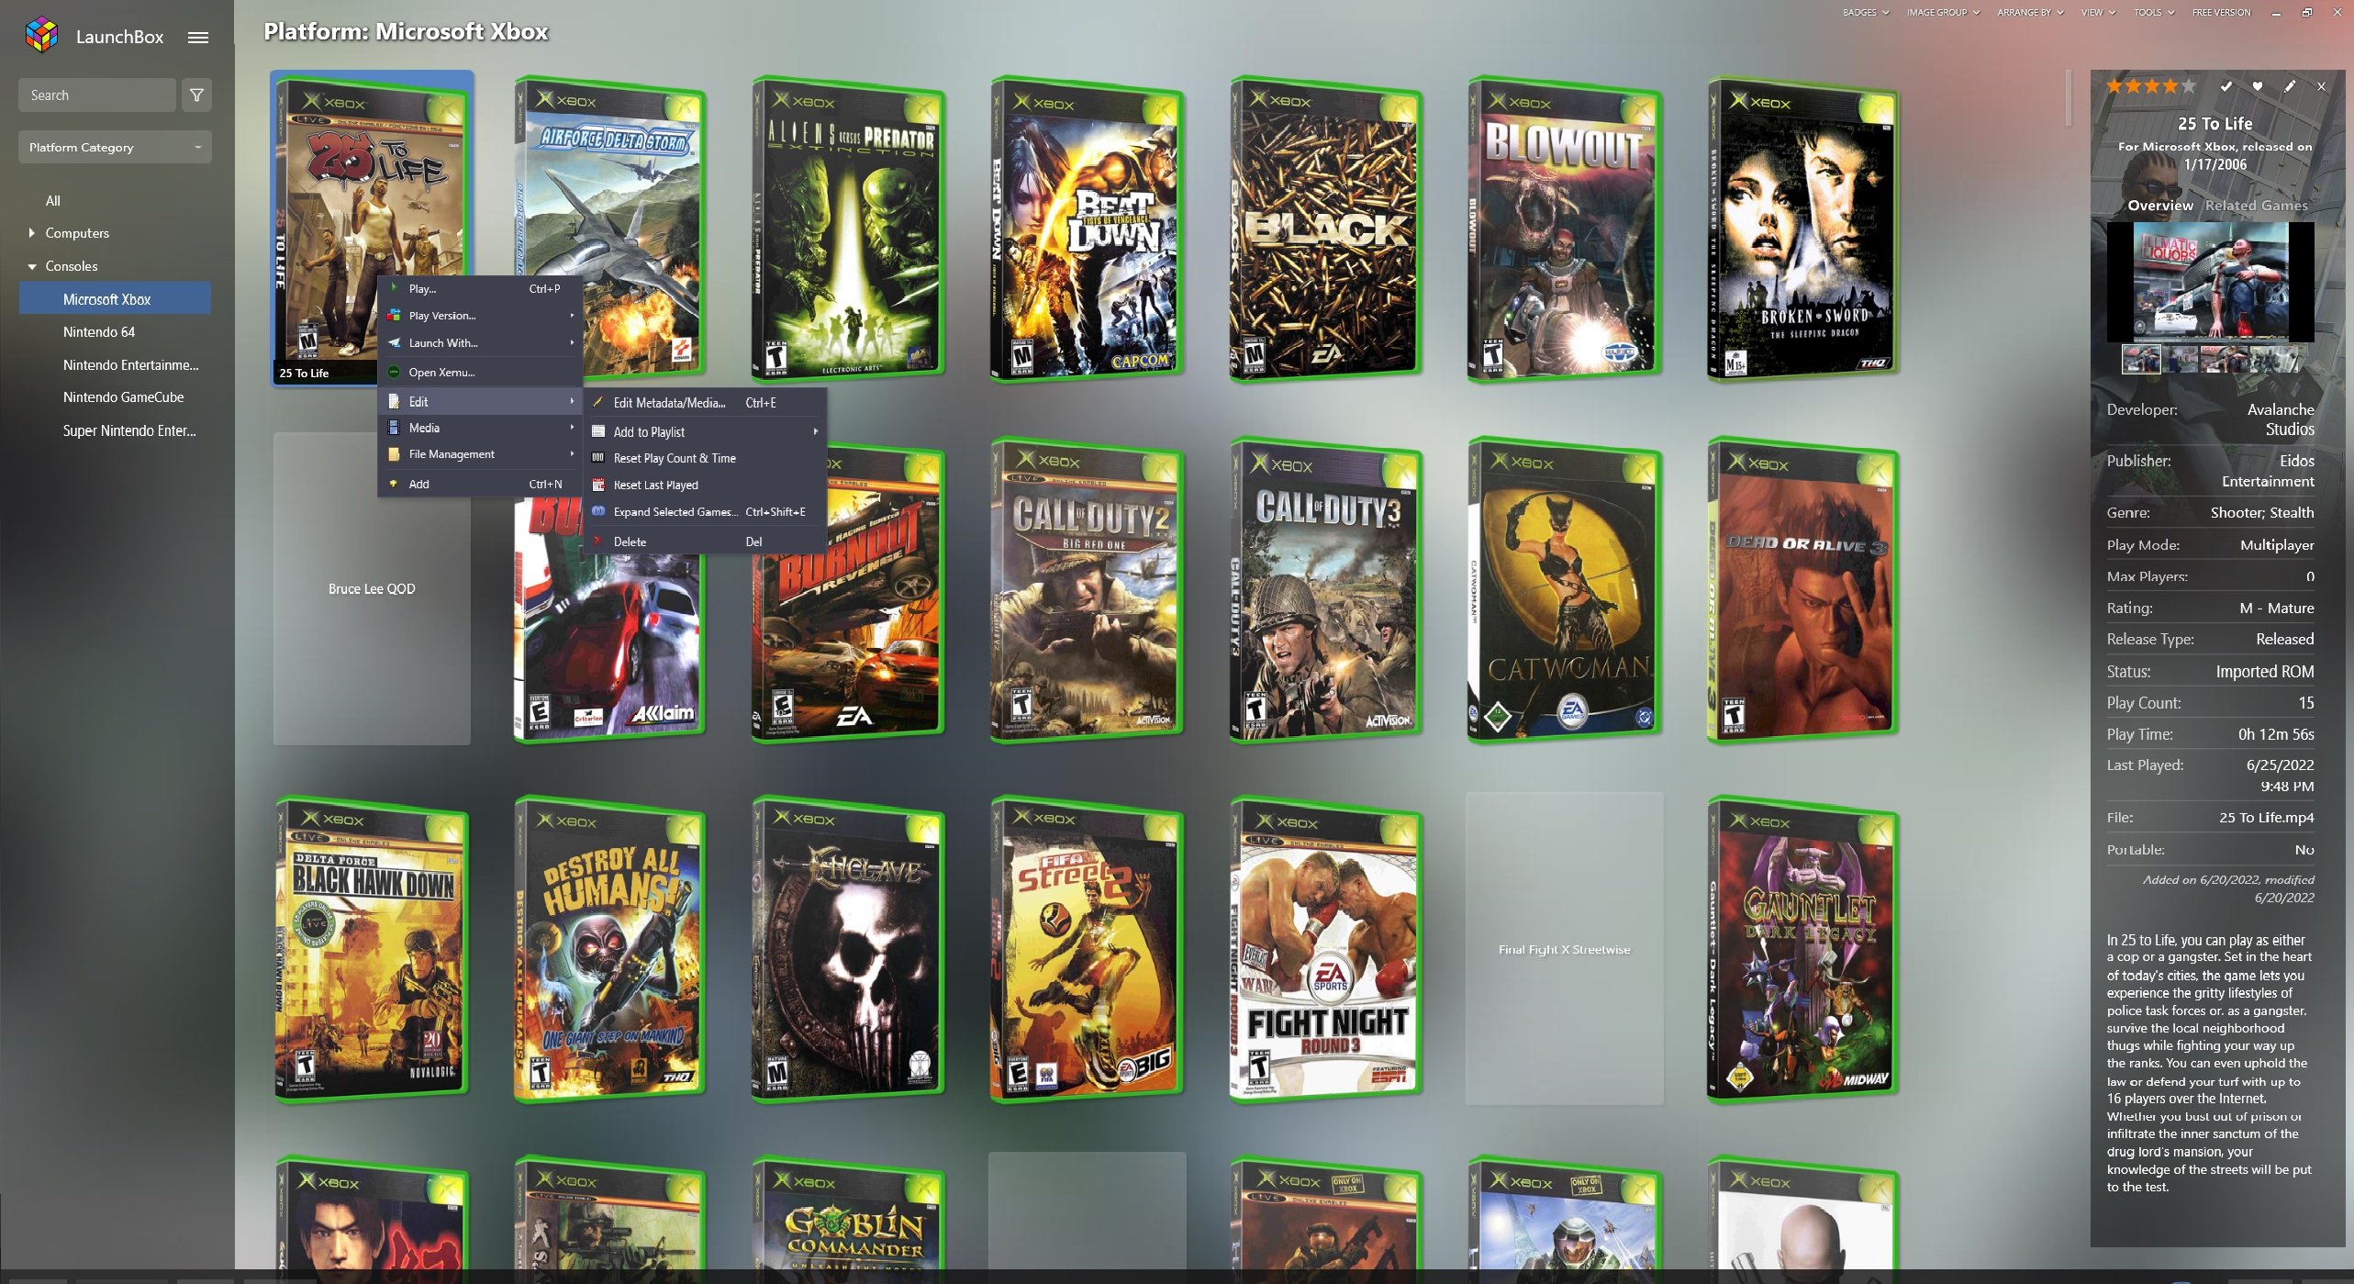
Task: Click the Search input field
Action: point(97,95)
